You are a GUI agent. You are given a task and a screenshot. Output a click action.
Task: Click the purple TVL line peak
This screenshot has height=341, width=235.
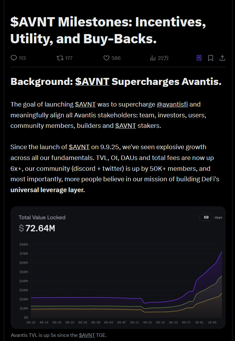(x=221, y=252)
